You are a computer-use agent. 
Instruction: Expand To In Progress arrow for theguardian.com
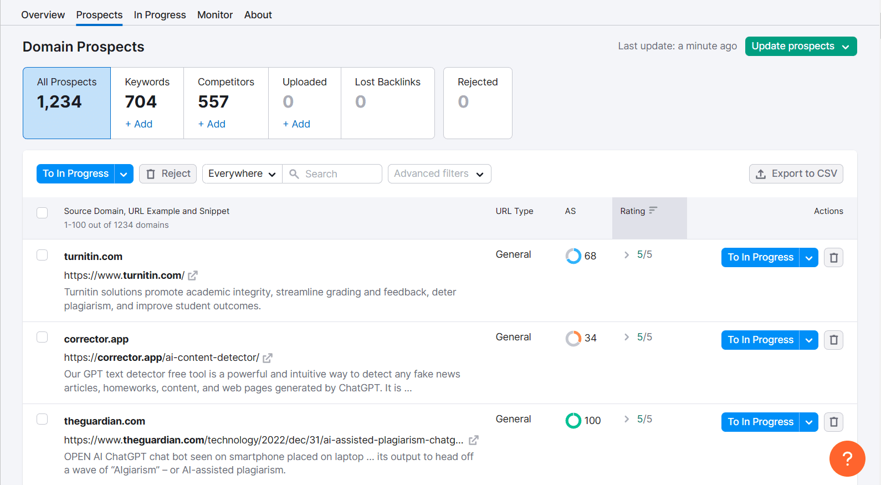click(x=809, y=422)
